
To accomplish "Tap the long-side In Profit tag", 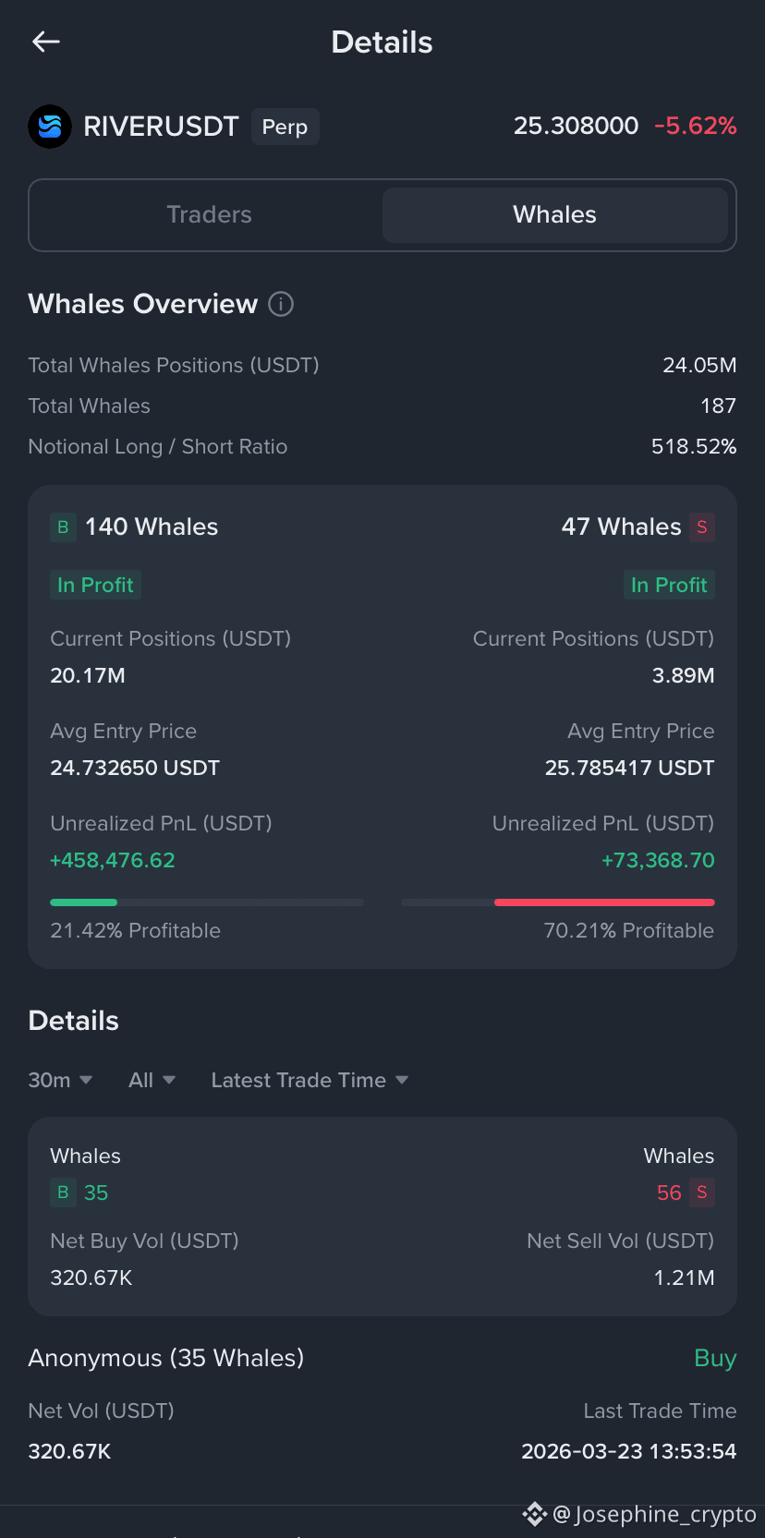I will [95, 585].
